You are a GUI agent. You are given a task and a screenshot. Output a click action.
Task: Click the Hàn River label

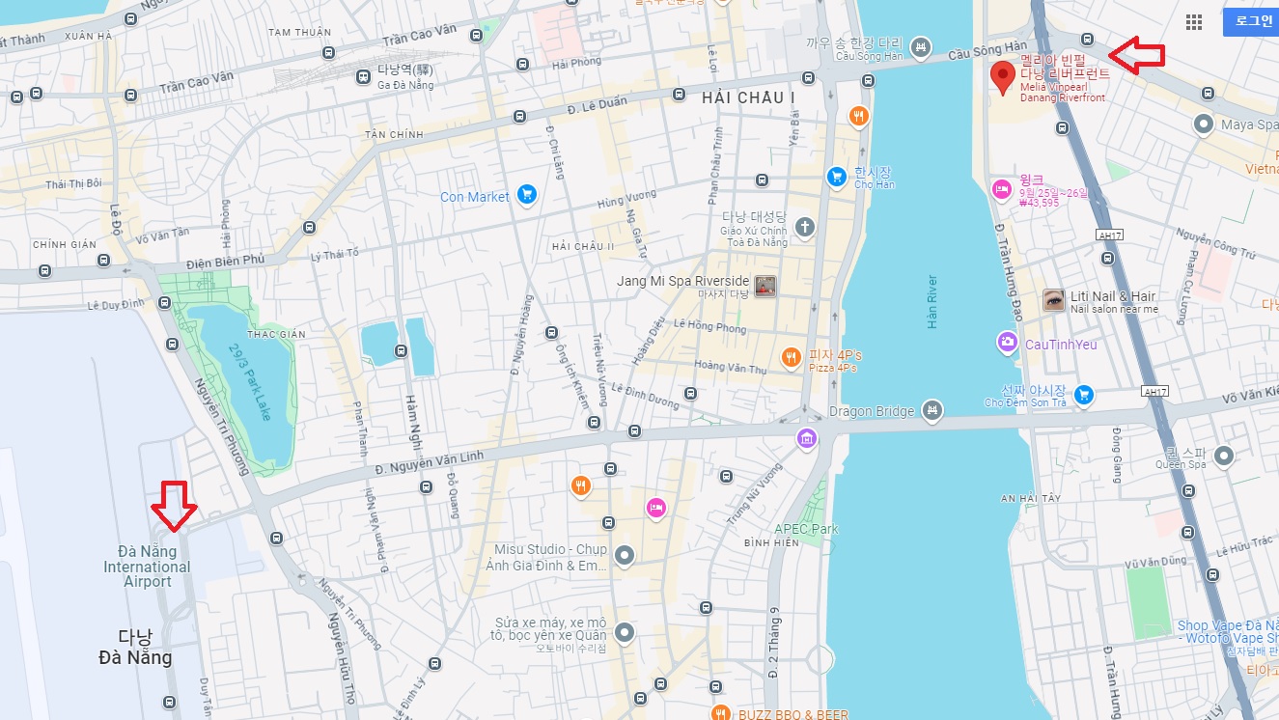coord(932,302)
